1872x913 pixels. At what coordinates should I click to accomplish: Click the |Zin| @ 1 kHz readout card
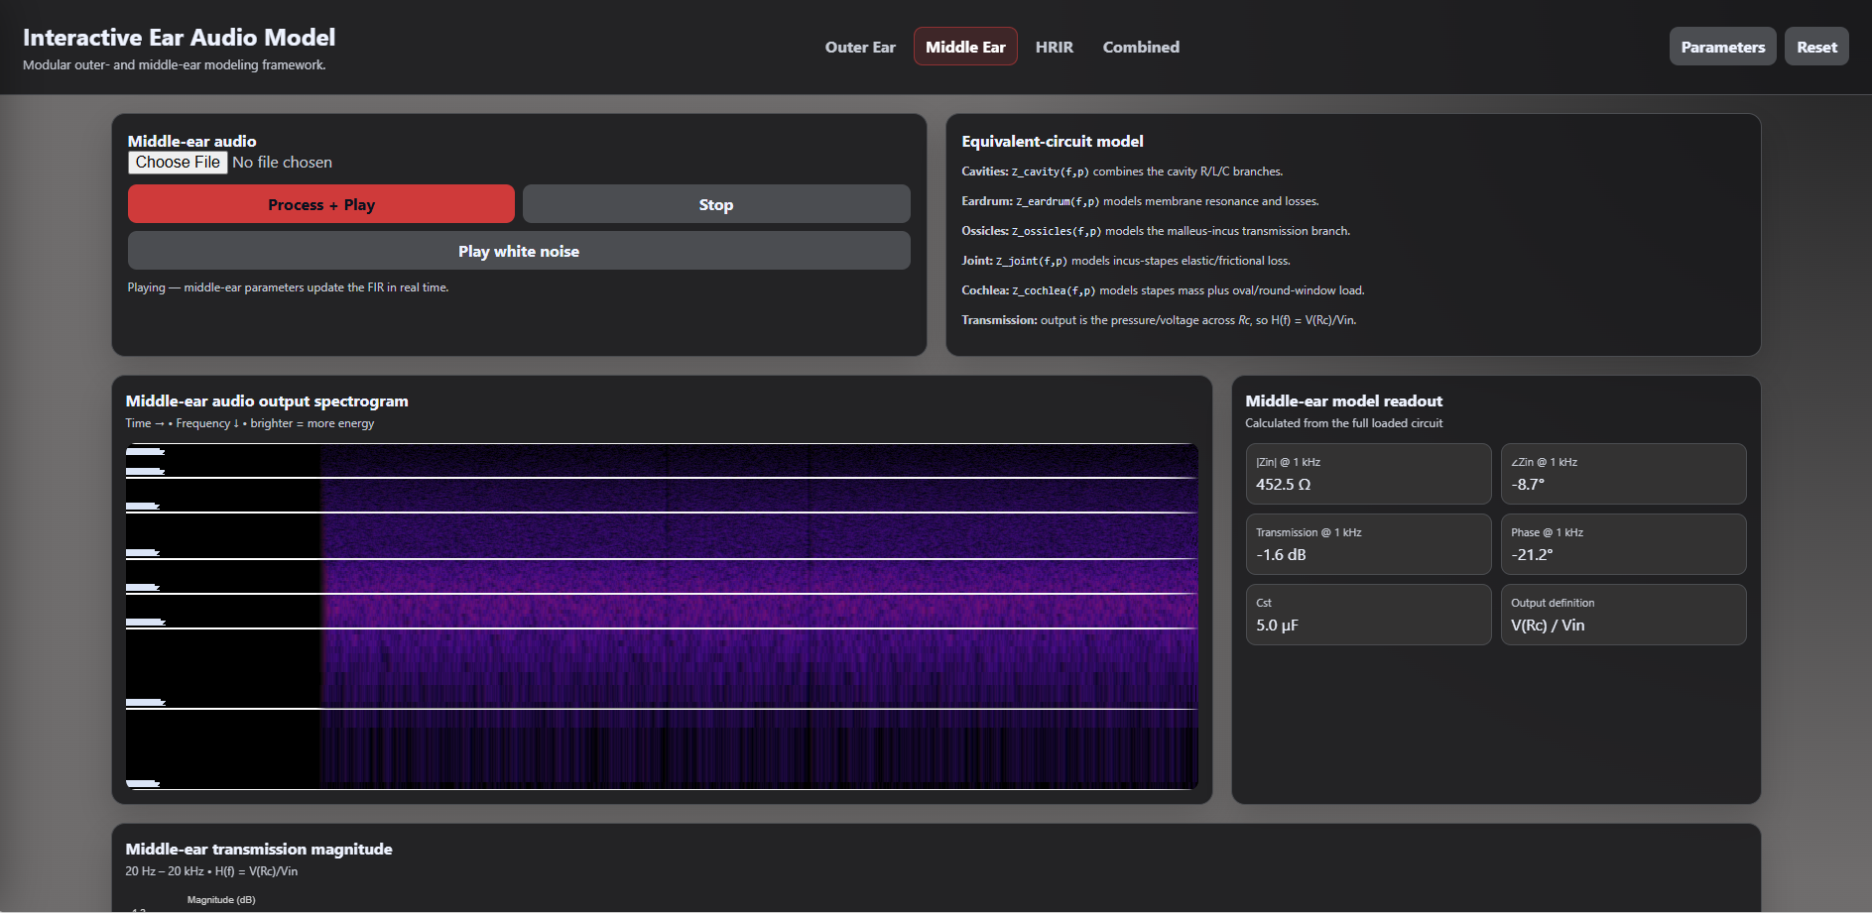click(1368, 474)
